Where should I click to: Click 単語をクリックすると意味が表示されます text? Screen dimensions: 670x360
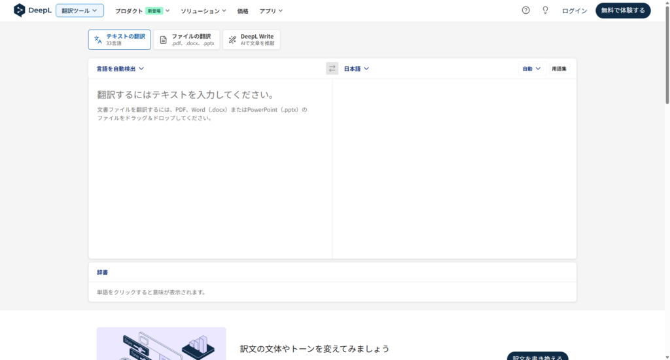[x=152, y=292]
